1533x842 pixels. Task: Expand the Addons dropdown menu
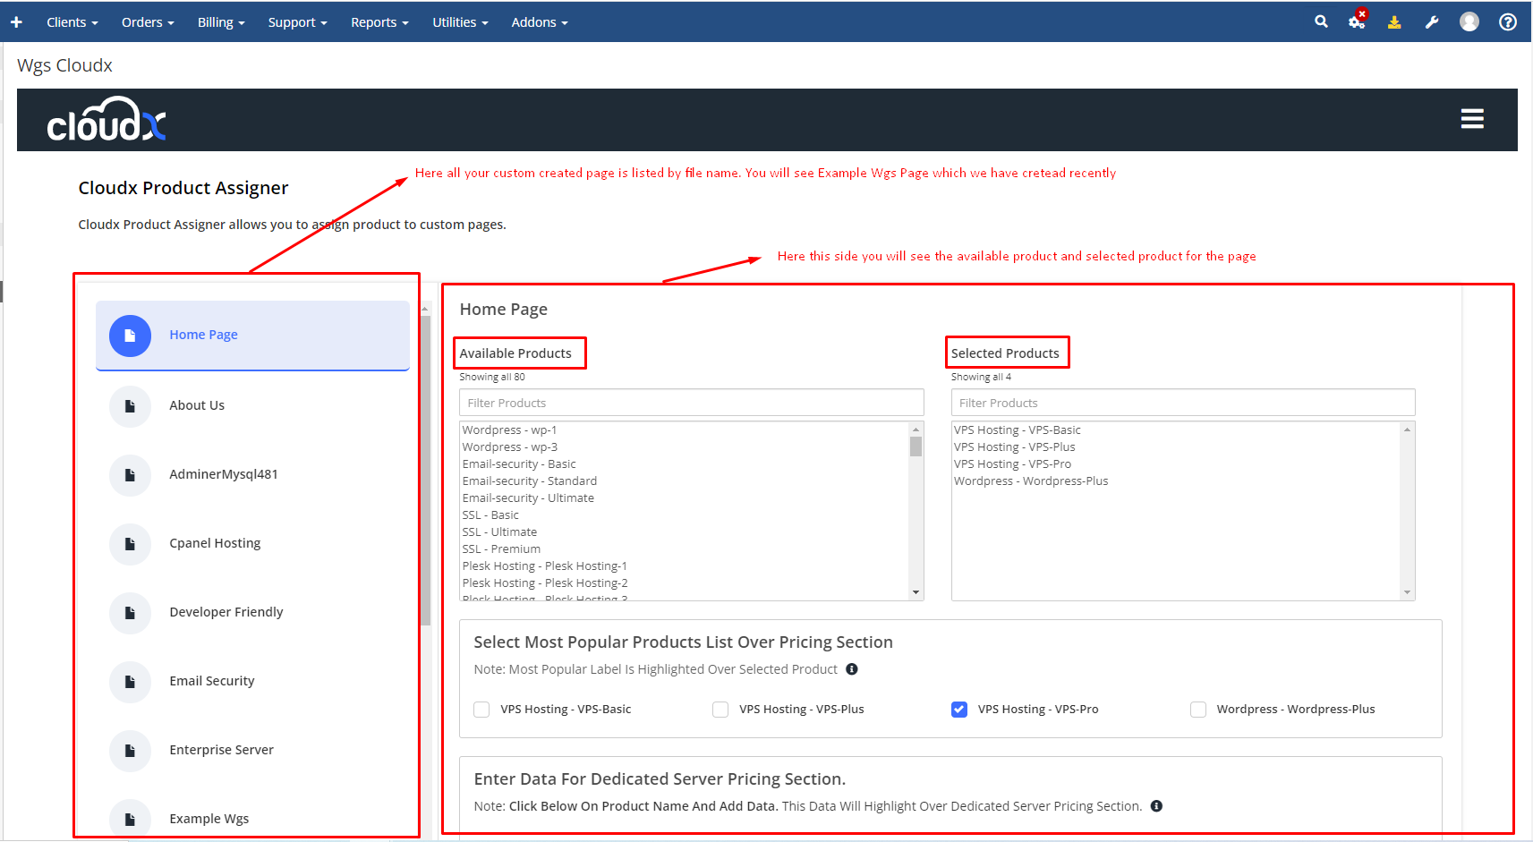point(540,22)
